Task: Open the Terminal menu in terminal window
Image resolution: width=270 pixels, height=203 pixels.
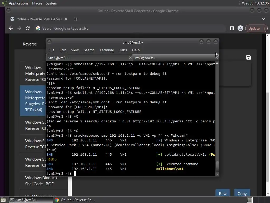Action: [107, 50]
